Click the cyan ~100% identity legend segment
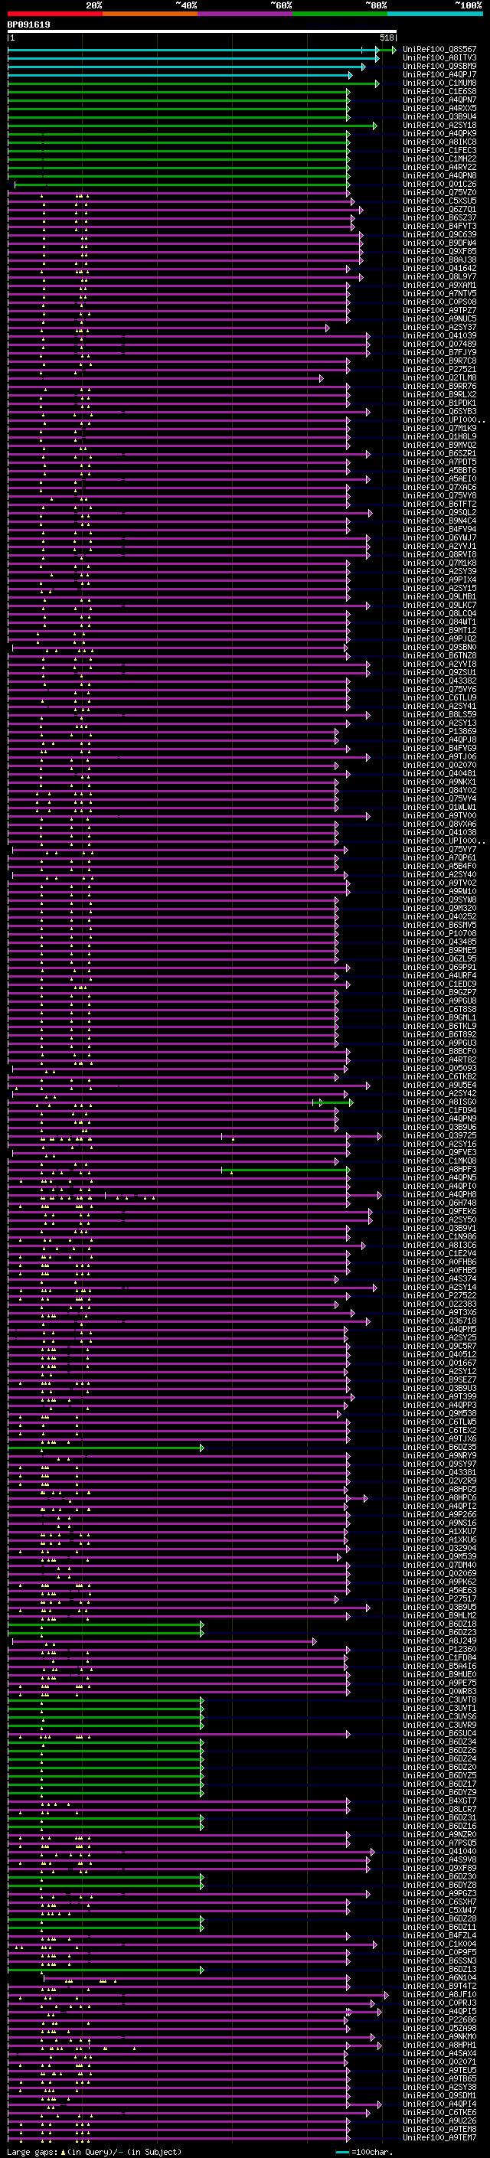The width and height of the screenshot is (490, 2158). (435, 14)
